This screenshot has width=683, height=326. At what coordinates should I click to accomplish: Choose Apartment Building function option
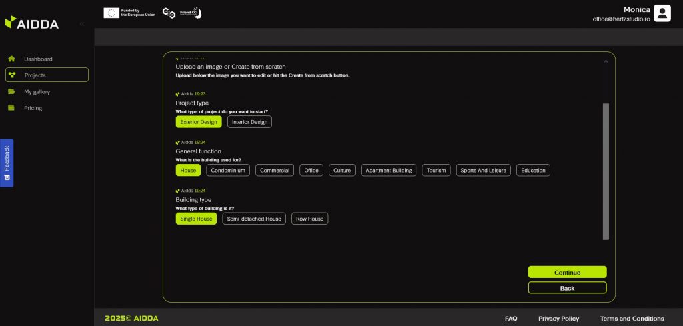(389, 170)
